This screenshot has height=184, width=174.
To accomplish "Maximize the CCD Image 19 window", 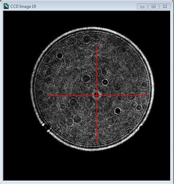I will tap(153, 6).
